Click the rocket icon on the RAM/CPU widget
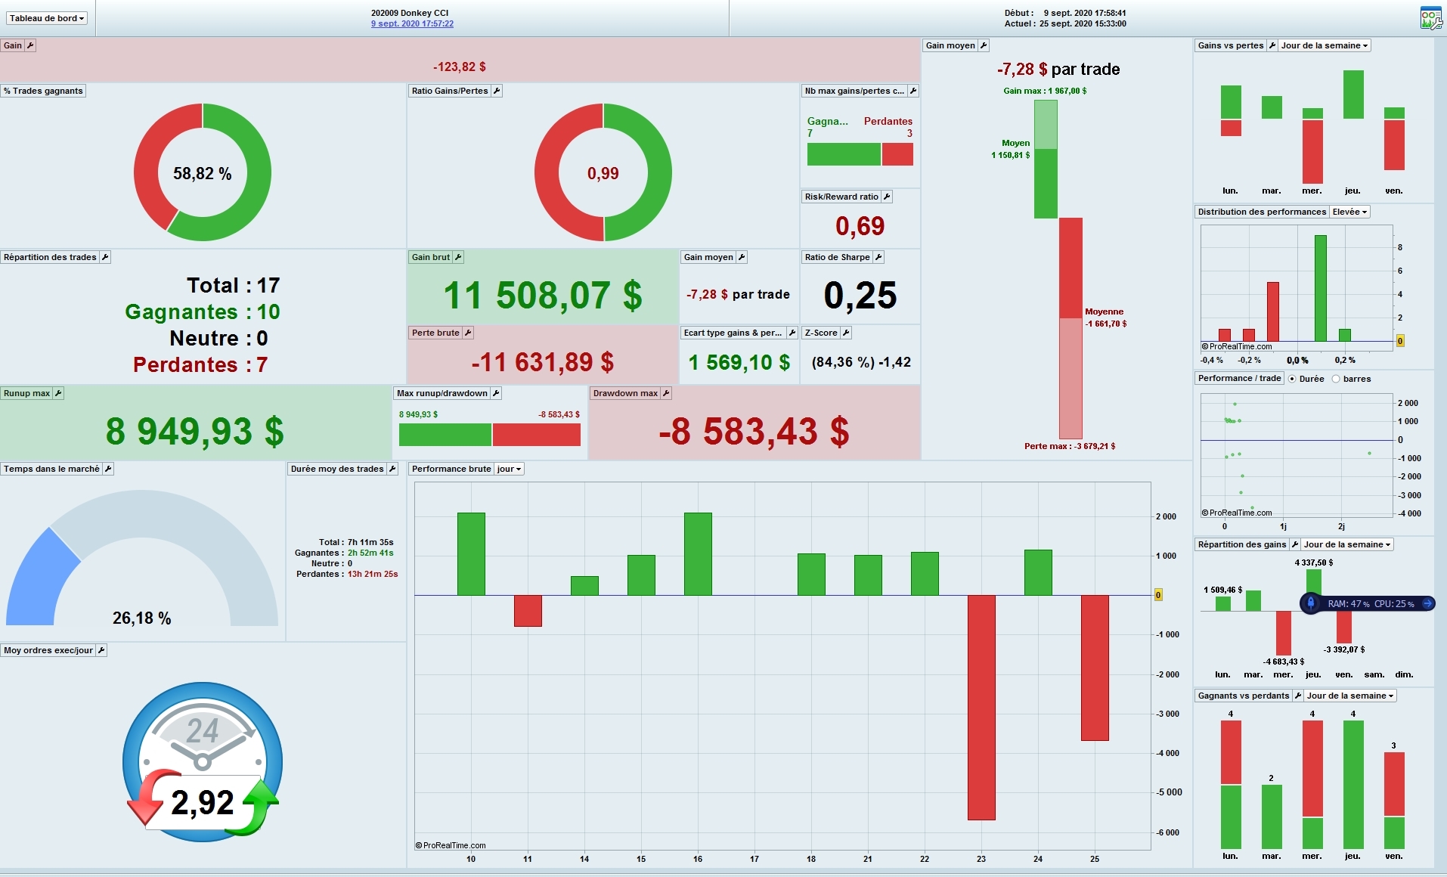 tap(1311, 603)
